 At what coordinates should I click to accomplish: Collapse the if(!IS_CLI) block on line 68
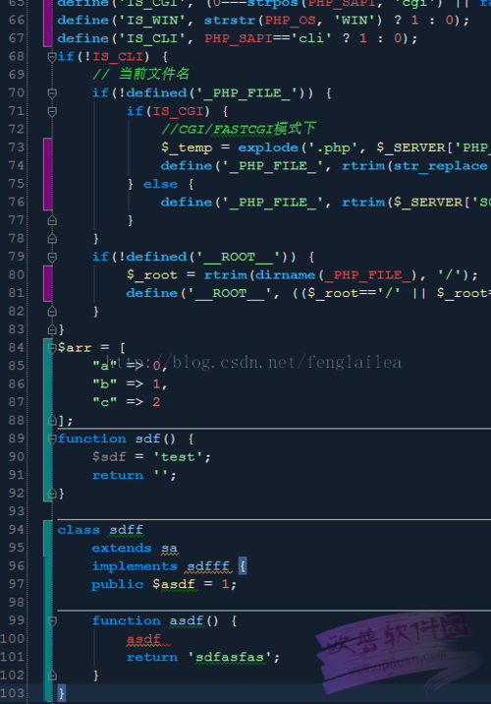52,57
